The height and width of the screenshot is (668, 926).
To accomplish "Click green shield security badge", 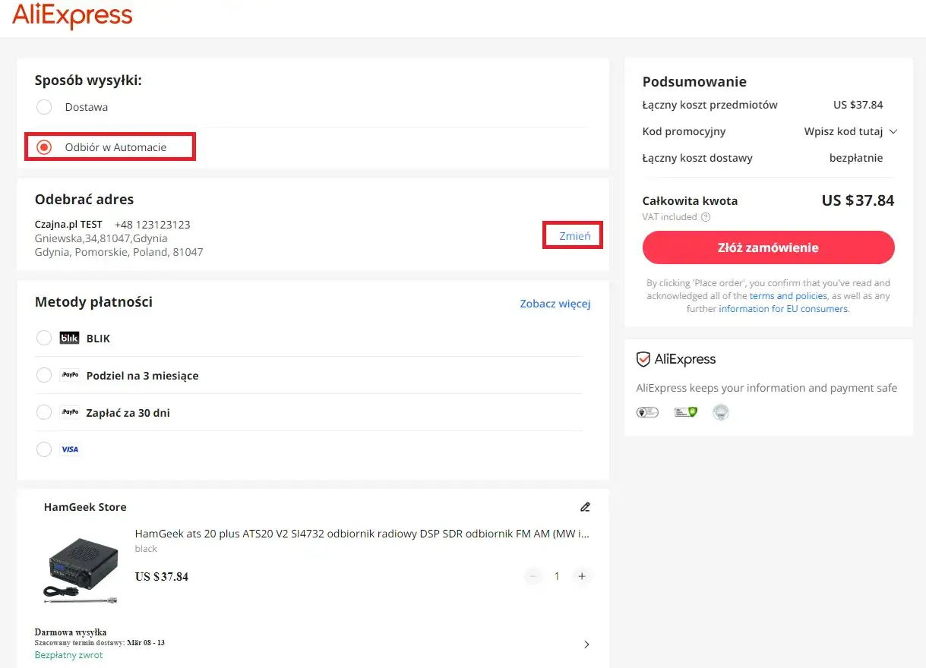I will pyautogui.click(x=686, y=412).
